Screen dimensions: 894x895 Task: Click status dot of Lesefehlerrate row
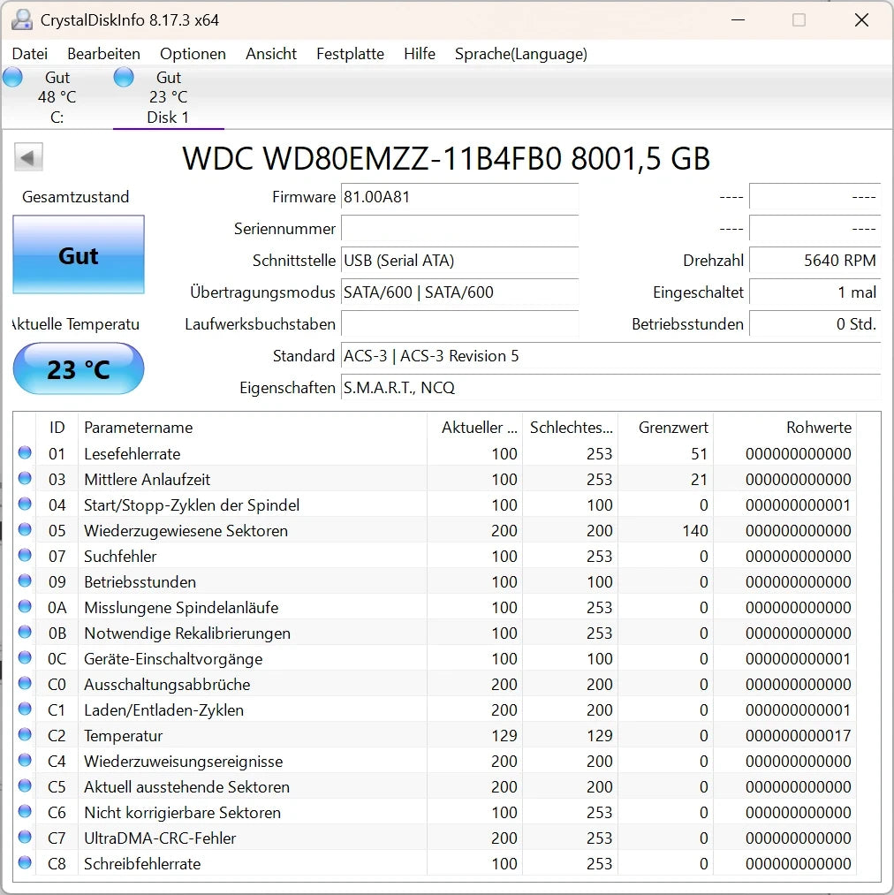[x=25, y=452]
